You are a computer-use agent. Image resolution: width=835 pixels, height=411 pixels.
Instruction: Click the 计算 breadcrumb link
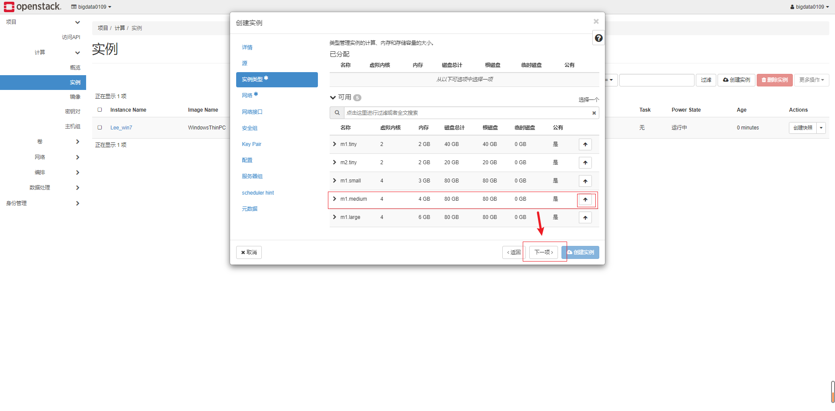[120, 28]
